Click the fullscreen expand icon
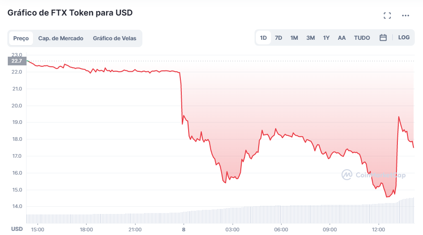 click(x=387, y=16)
